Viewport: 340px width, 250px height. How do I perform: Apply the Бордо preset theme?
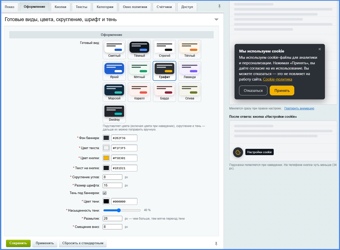point(164,92)
